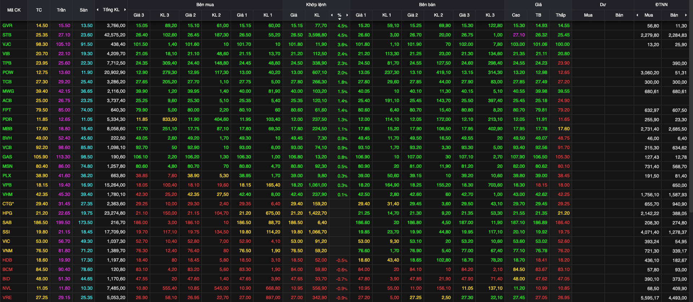Click the right arrow after ĐTNN Bán header
This screenshot has width=693, height=302.
click(686, 15)
